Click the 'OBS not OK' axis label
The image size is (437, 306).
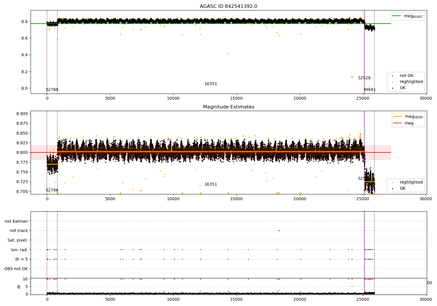pos(16,269)
